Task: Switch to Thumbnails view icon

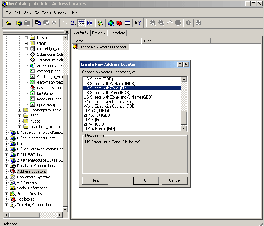Action: [x=90, y=23]
